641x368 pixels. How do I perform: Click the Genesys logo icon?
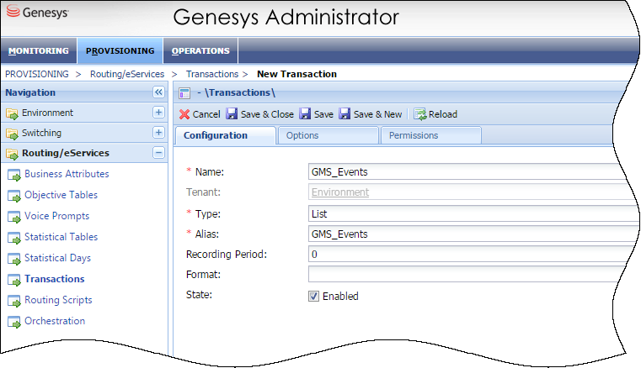pos(13,12)
